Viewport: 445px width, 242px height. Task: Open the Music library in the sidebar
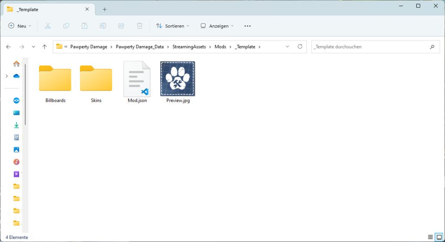[x=17, y=162]
